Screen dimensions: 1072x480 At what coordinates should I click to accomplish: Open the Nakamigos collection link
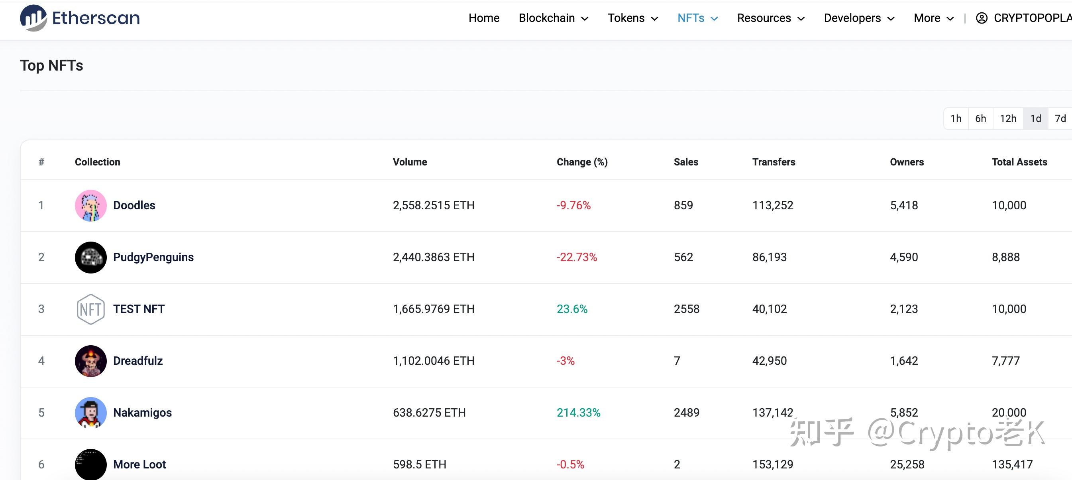click(x=142, y=413)
